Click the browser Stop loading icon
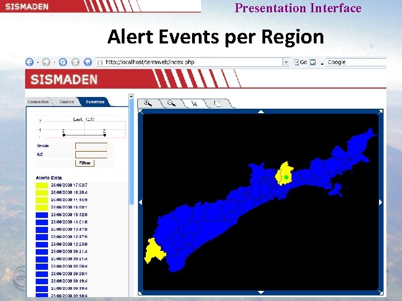The image size is (402, 301). tap(75, 62)
